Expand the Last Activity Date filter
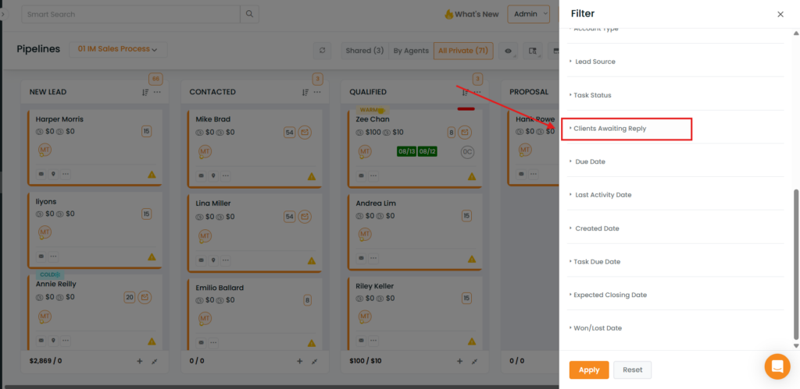The height and width of the screenshot is (389, 800). pyautogui.click(x=676, y=195)
